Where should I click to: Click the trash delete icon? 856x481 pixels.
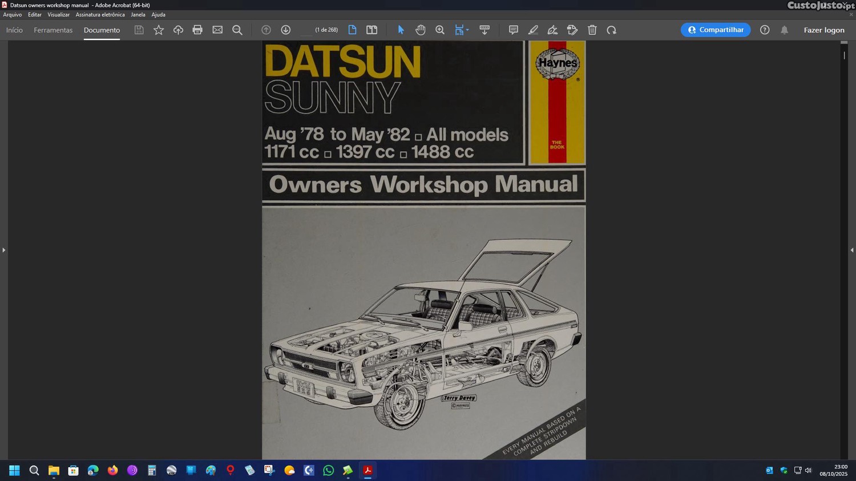pyautogui.click(x=592, y=30)
